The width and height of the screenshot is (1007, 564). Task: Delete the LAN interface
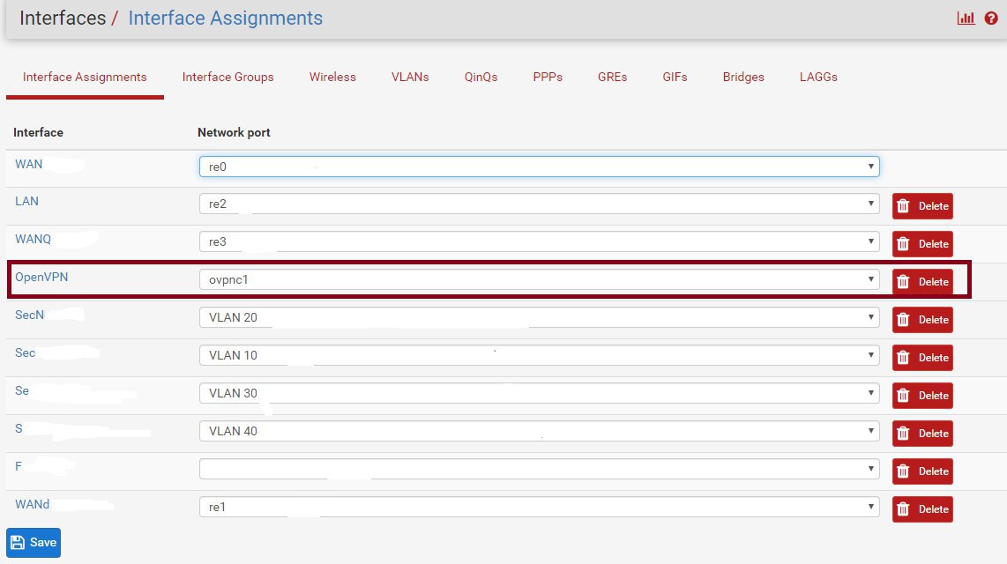[922, 206]
